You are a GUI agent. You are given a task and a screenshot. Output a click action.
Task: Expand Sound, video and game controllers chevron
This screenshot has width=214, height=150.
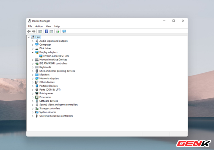click(33, 105)
